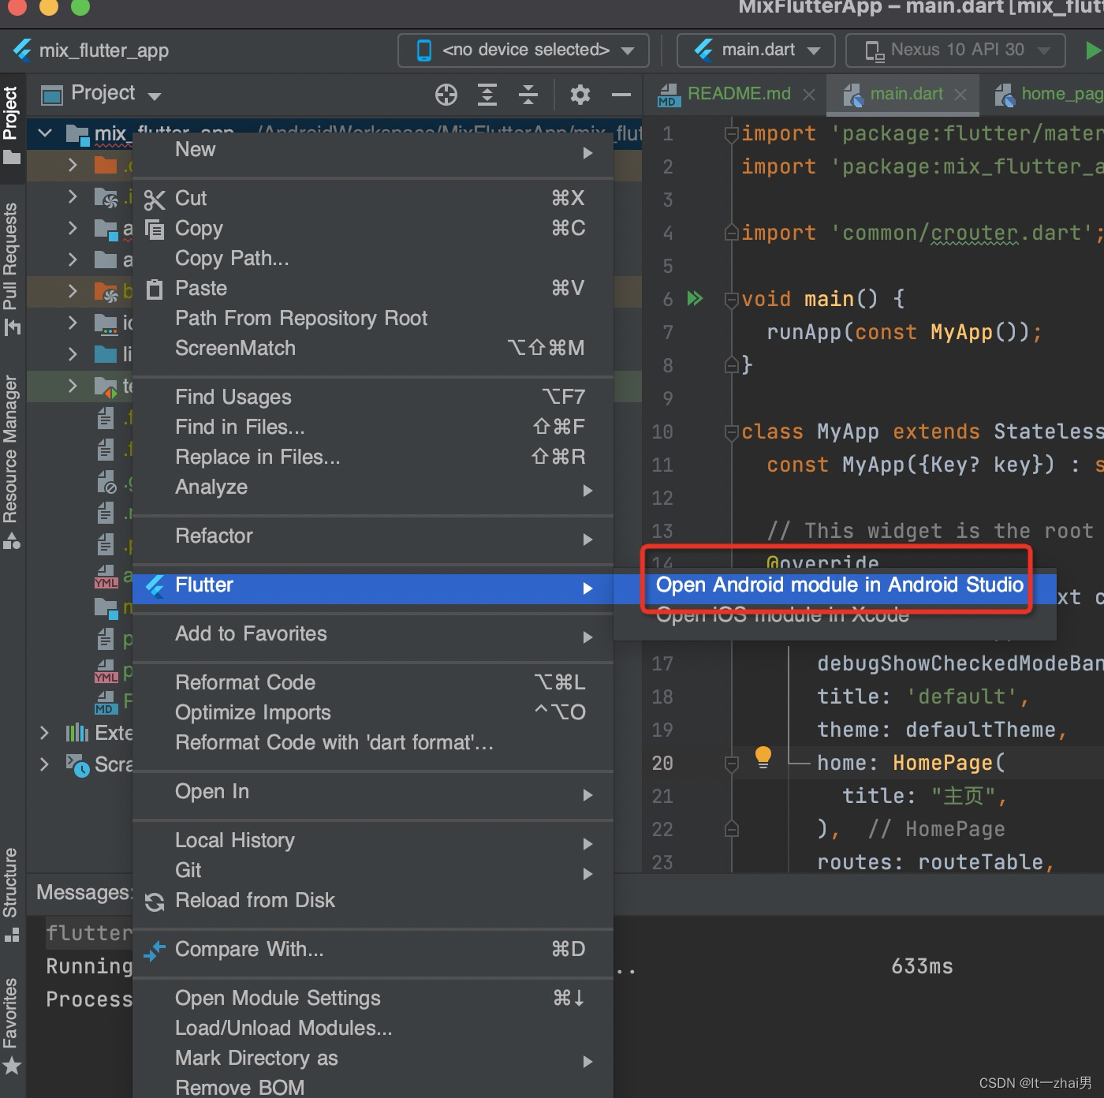1104x1098 pixels.
Task: Open the Pull Requests sidebar tab
Action: pos(11,268)
